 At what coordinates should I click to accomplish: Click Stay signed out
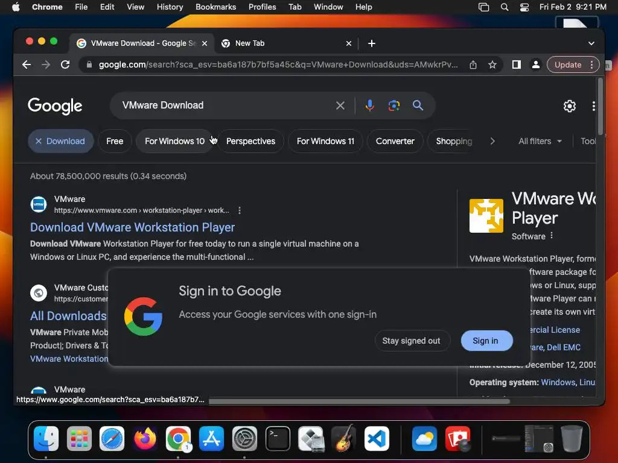(x=411, y=341)
